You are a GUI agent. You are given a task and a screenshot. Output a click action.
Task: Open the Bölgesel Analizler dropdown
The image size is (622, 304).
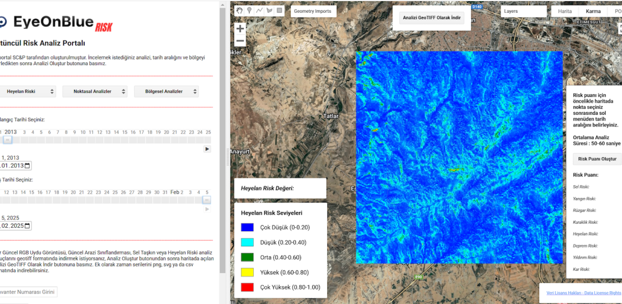[x=166, y=91]
